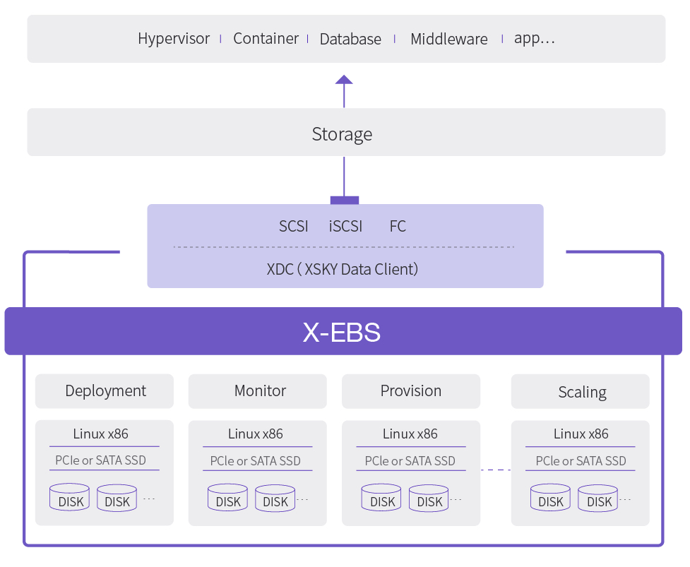This screenshot has height=567, width=690.
Task: Click the Storage layer box
Action: (x=346, y=132)
